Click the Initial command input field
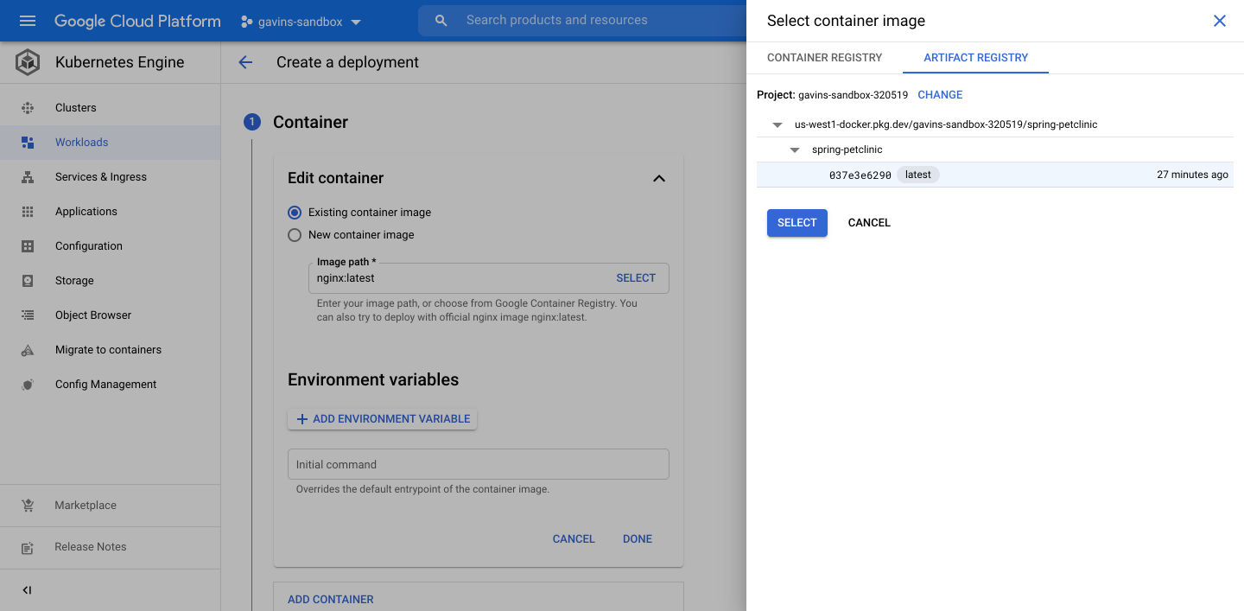The width and height of the screenshot is (1244, 611). pos(478,464)
